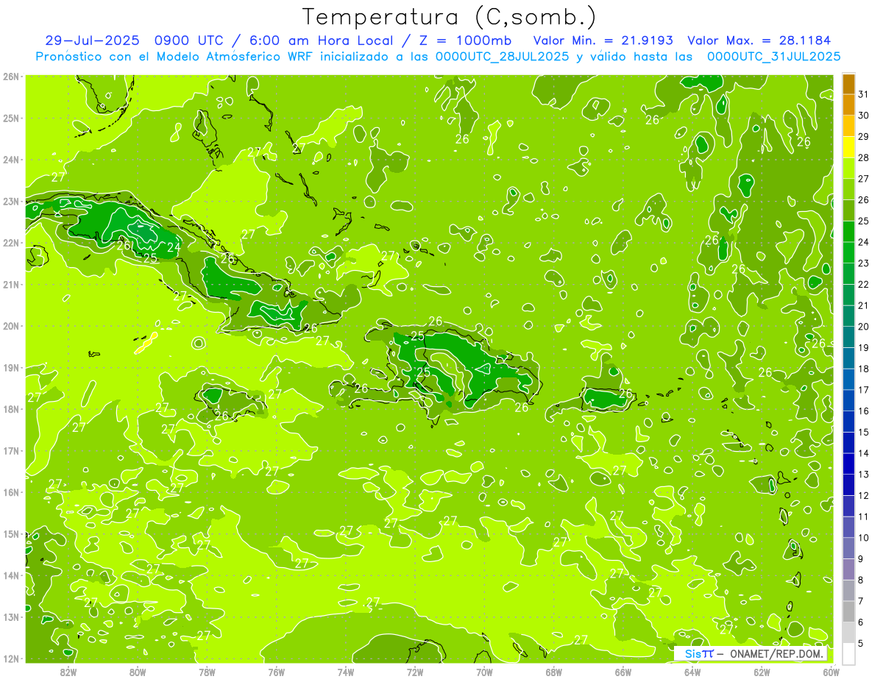Click the 'ONAMET/REP.DOM.' credit label
Image resolution: width=883 pixels, height=682 pixels.
click(776, 654)
